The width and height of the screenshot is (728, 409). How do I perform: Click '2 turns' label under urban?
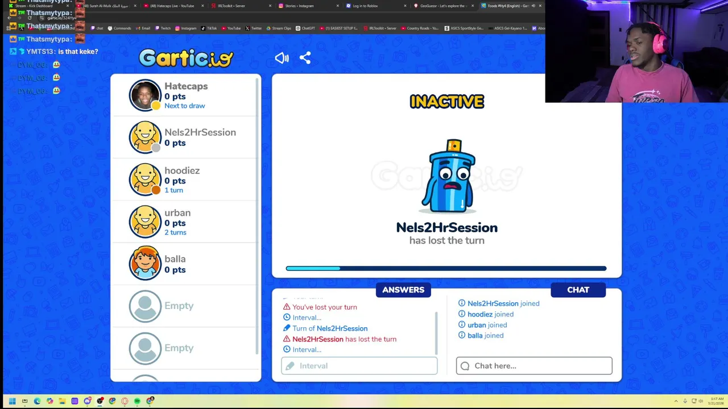click(175, 232)
